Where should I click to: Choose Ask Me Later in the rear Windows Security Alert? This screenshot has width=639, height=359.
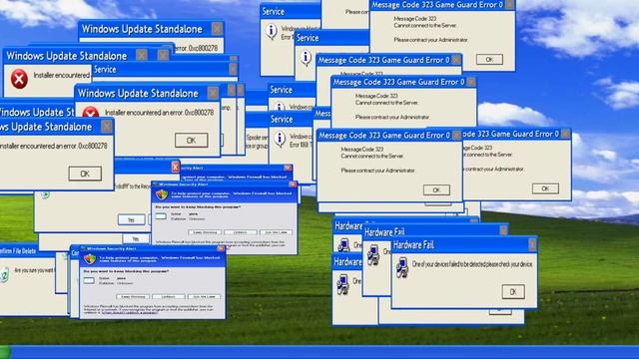click(x=276, y=232)
